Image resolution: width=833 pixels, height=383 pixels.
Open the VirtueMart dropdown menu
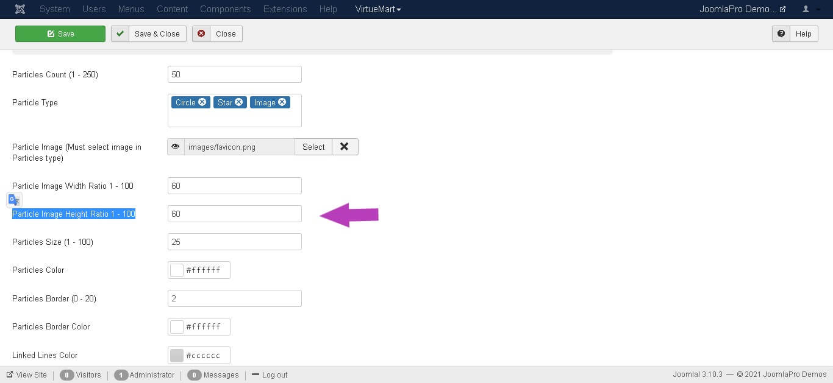point(378,9)
